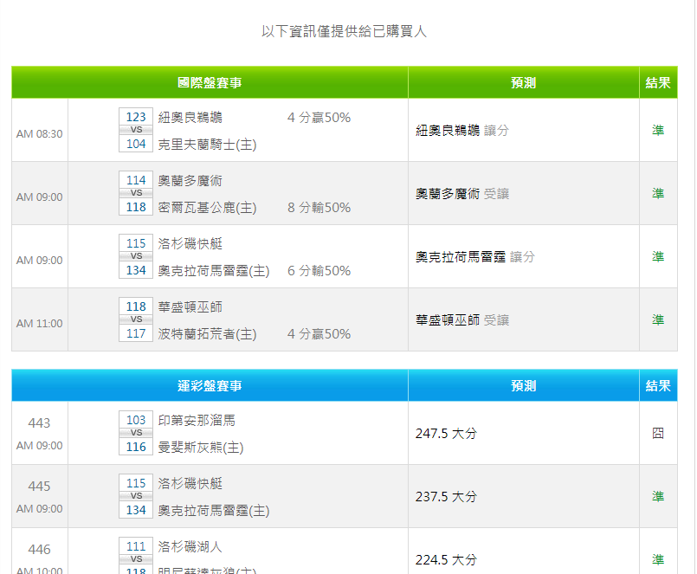Click "預測" header in the 運彩盤賽事 table
697x574 pixels.
524,385
